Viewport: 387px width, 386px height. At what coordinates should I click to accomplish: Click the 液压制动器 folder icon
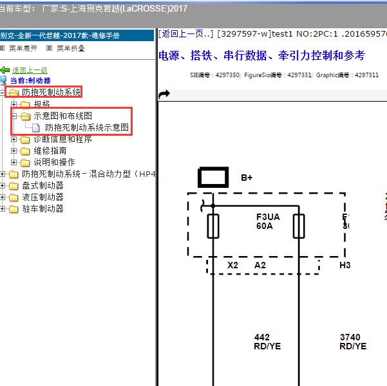pyautogui.click(x=14, y=198)
